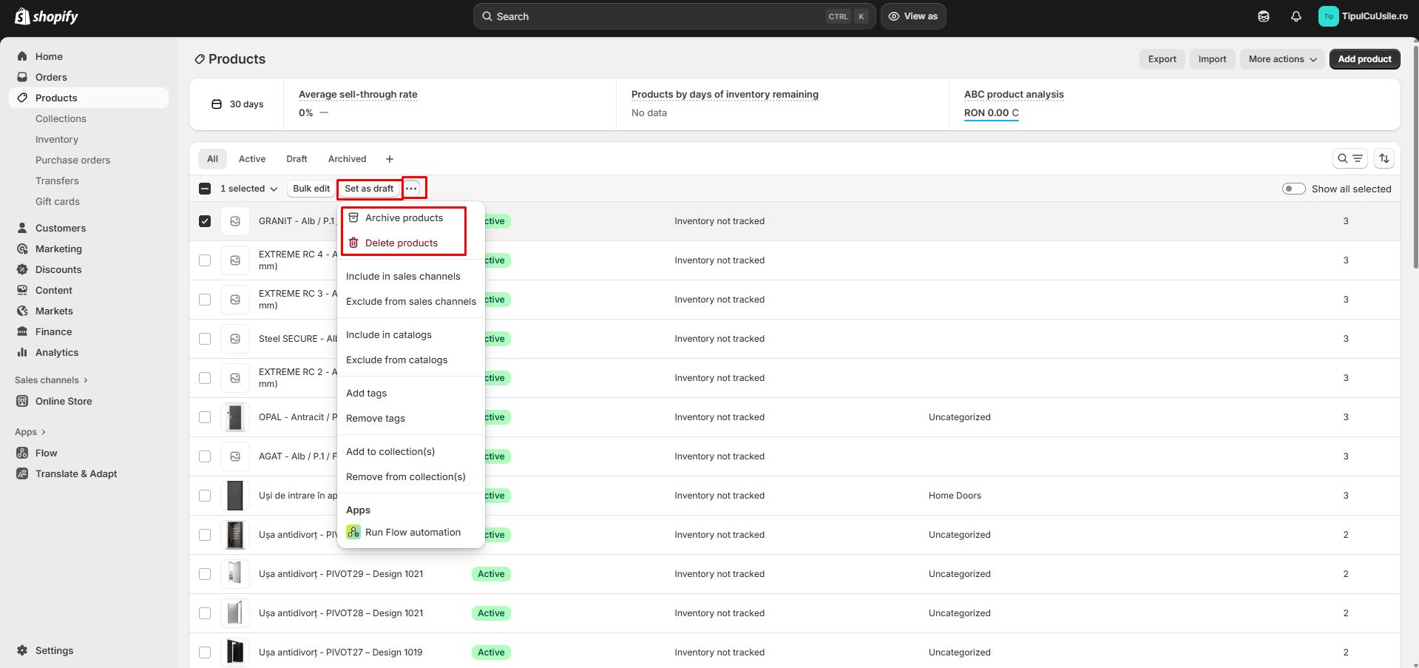Screen dimensions: 1419x668
Task: Click the plus icon to add view
Action: pyautogui.click(x=390, y=159)
